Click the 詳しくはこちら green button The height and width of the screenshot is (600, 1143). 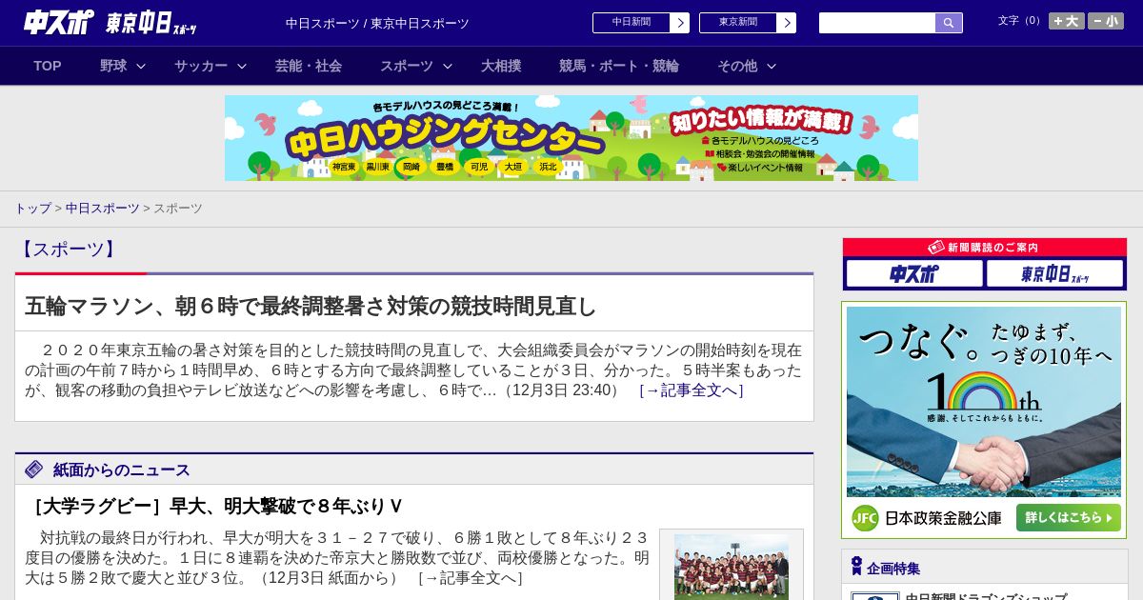(1069, 518)
